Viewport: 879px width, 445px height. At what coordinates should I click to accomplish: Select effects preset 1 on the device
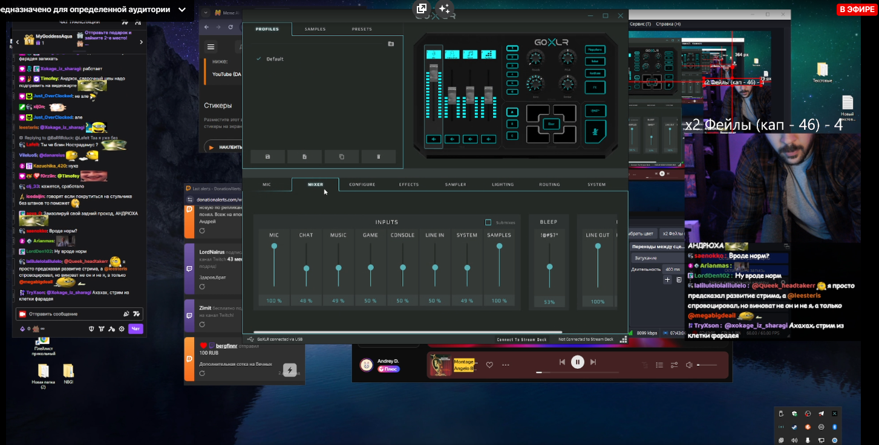tap(512, 48)
